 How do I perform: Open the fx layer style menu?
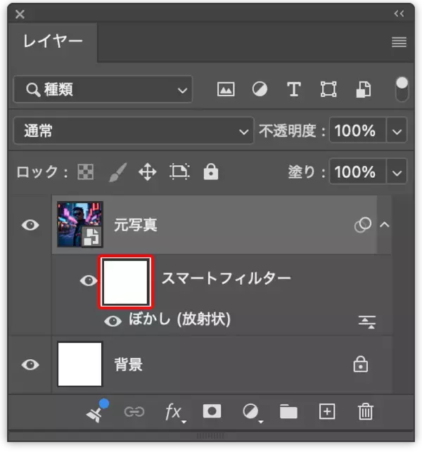coord(174,412)
